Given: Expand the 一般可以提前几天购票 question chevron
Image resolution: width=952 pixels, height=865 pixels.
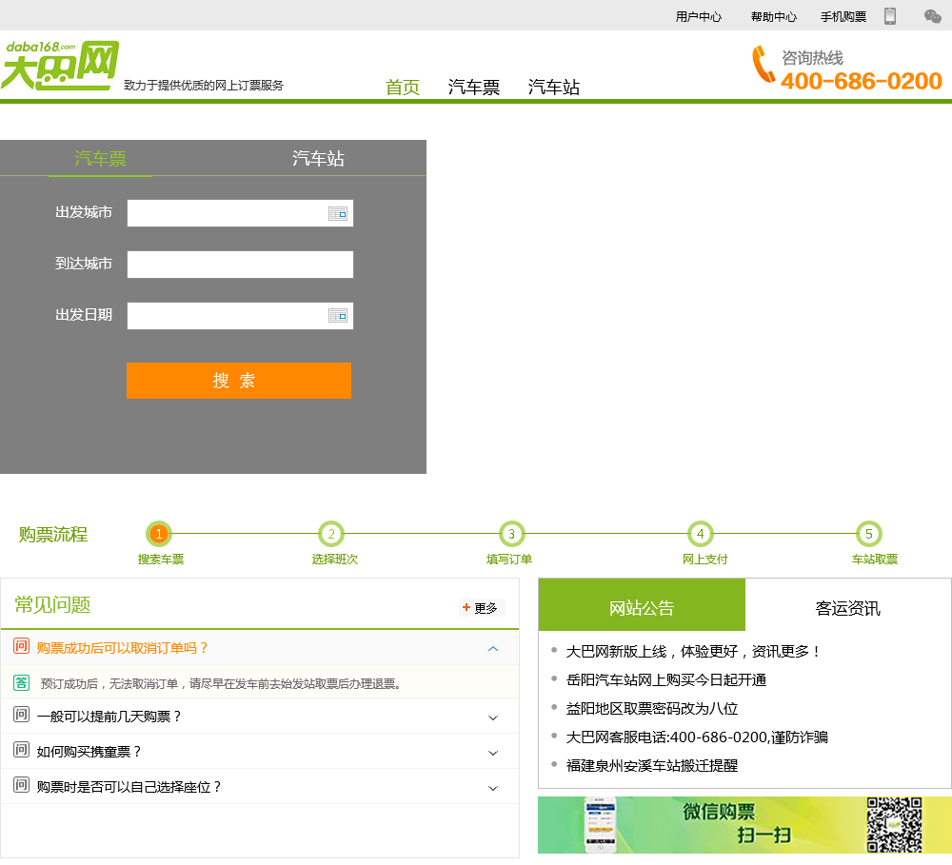Looking at the screenshot, I should click(493, 718).
